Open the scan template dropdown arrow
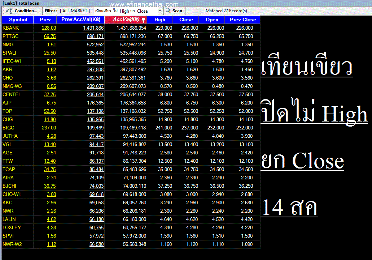This screenshot has height=260, width=372. (x=160, y=11)
